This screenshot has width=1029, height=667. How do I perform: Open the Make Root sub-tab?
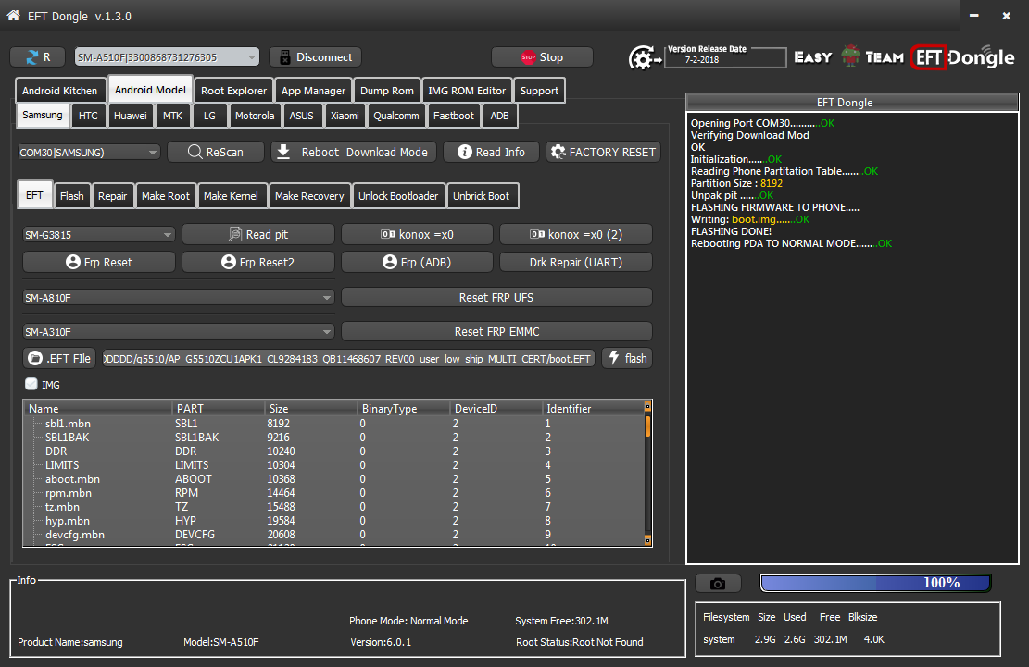pyautogui.click(x=166, y=196)
